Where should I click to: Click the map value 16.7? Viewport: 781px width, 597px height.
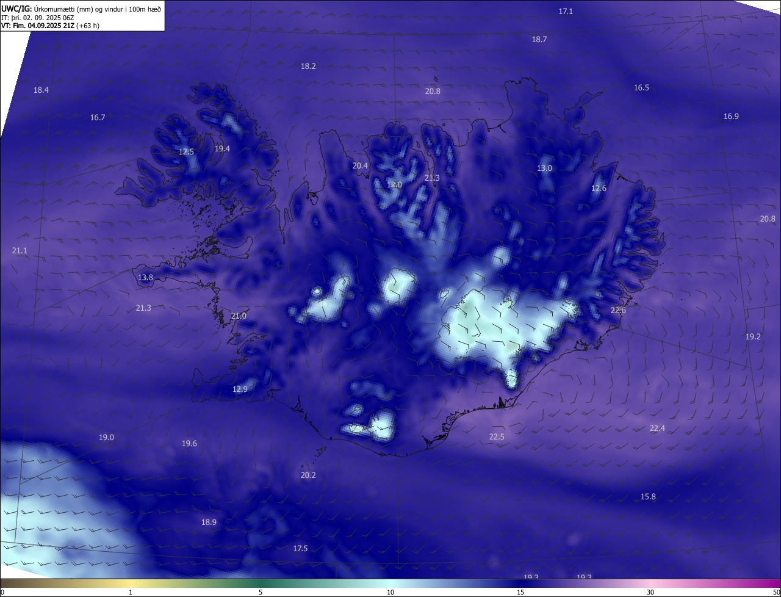pyautogui.click(x=98, y=117)
